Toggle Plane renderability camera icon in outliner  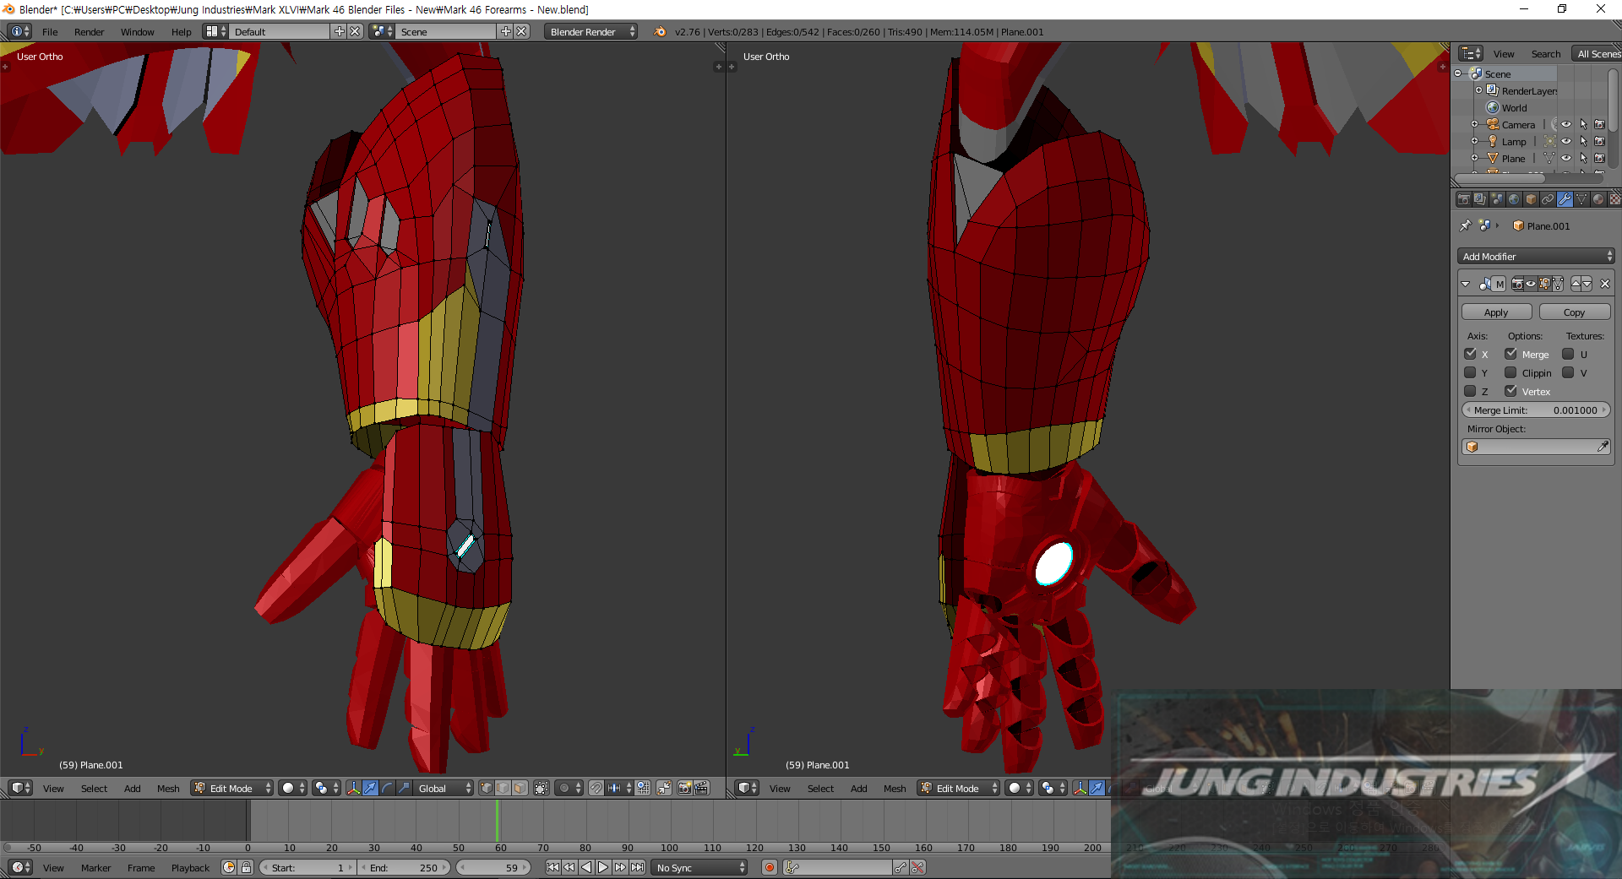[1599, 158]
